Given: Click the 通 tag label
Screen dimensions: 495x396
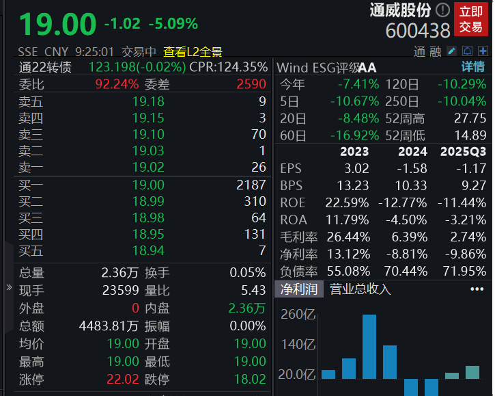Looking at the screenshot, I should coord(419,51).
